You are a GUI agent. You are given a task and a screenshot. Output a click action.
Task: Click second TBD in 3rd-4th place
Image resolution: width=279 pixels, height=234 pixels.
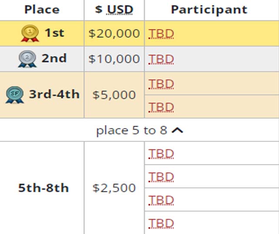(161, 107)
